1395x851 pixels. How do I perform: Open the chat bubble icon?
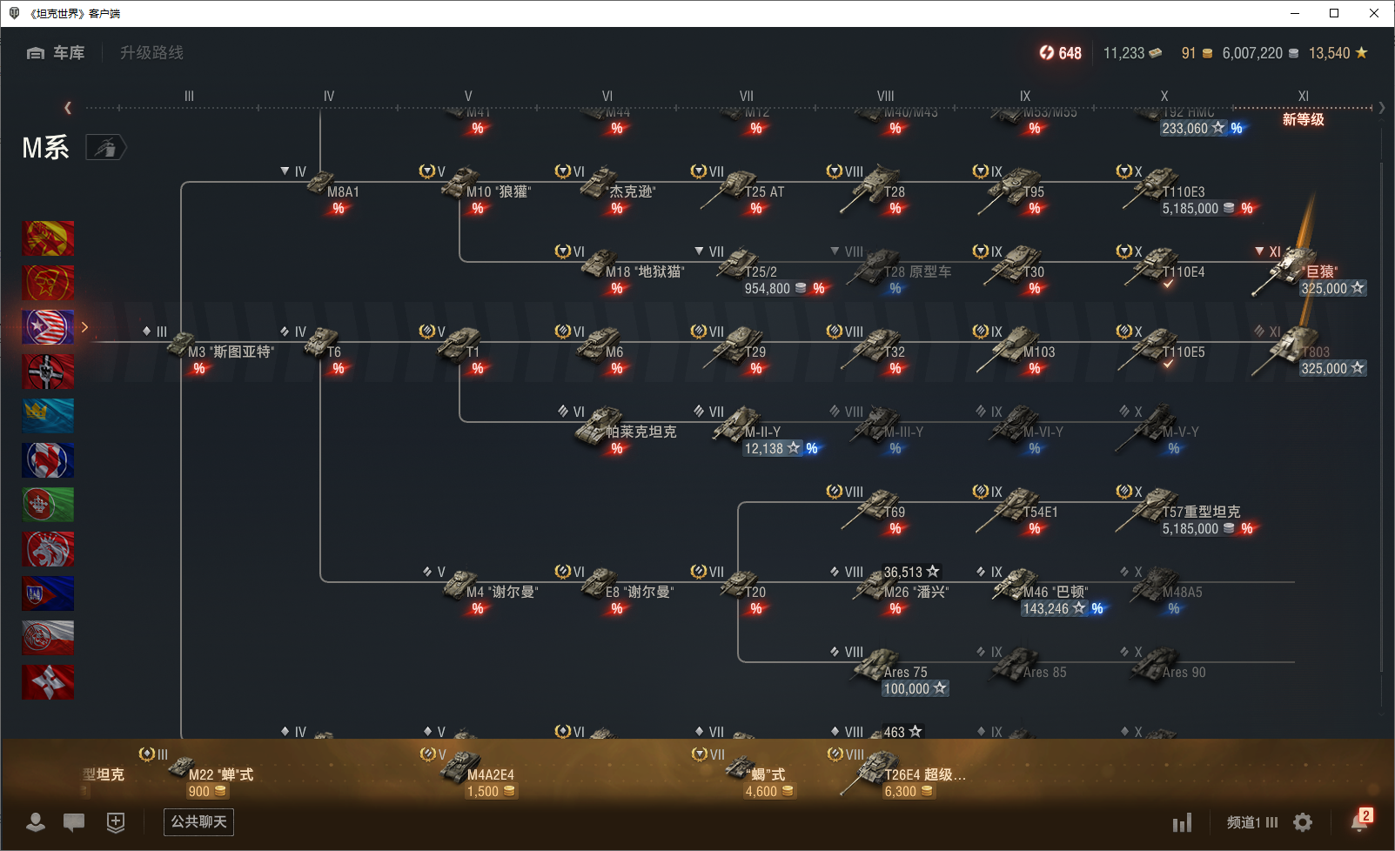pos(74,822)
